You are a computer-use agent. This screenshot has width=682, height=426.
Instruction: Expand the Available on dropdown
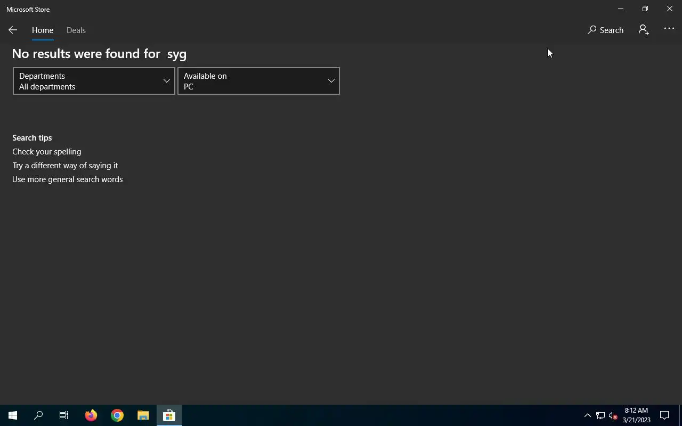coord(258,81)
